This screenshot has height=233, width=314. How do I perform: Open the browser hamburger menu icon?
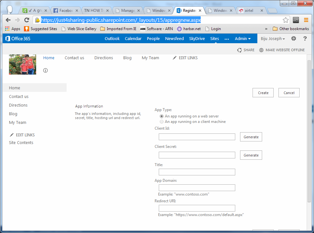[306, 20]
